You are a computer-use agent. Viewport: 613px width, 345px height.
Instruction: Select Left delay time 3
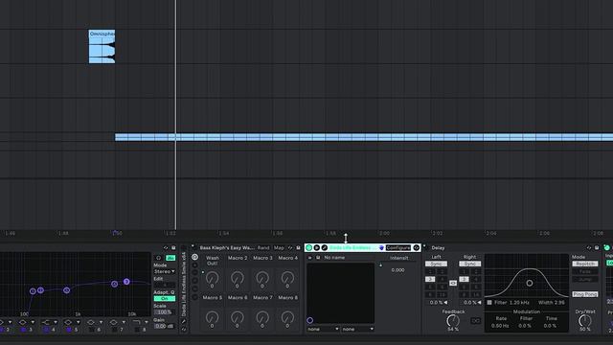point(430,279)
